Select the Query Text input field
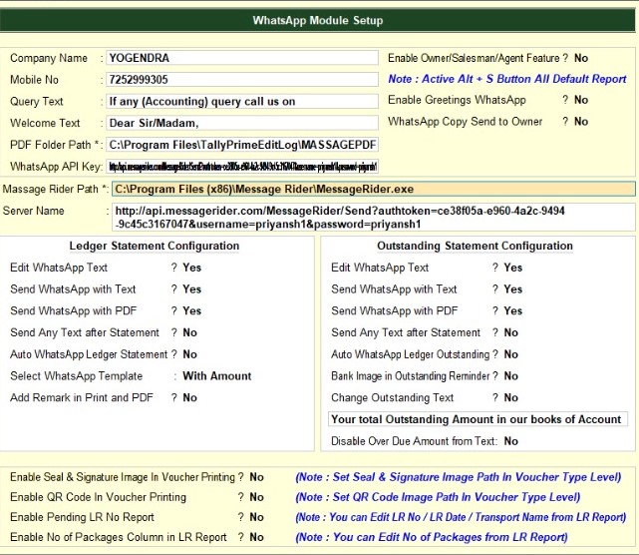 pos(242,101)
